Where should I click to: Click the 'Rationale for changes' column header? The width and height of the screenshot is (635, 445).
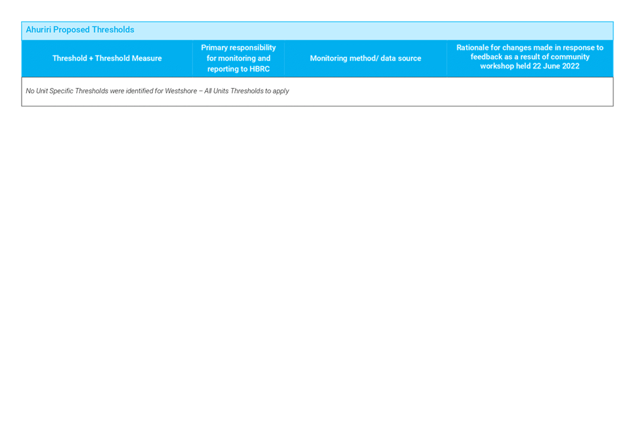tap(530, 57)
